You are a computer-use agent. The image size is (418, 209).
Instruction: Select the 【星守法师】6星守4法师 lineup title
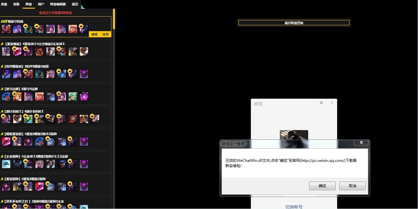[x=19, y=89]
